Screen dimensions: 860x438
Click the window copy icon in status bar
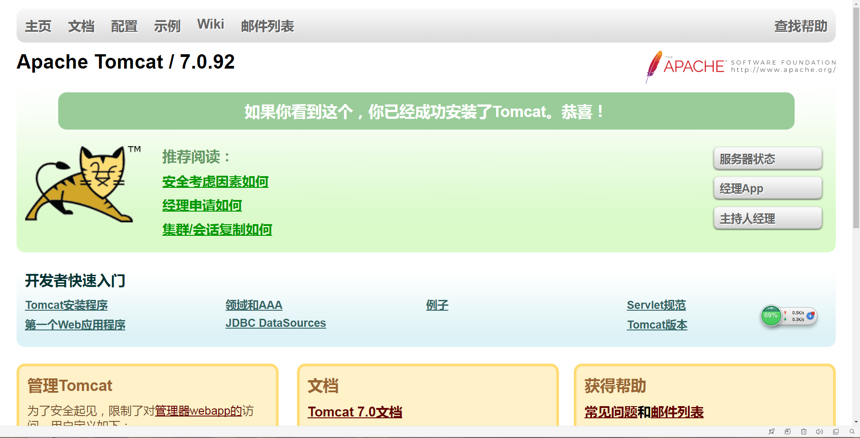pyautogui.click(x=836, y=432)
